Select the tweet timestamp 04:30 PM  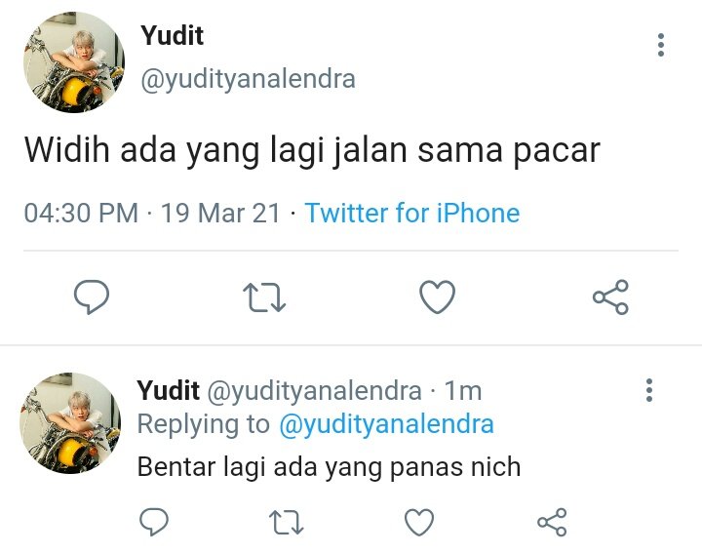point(81,213)
